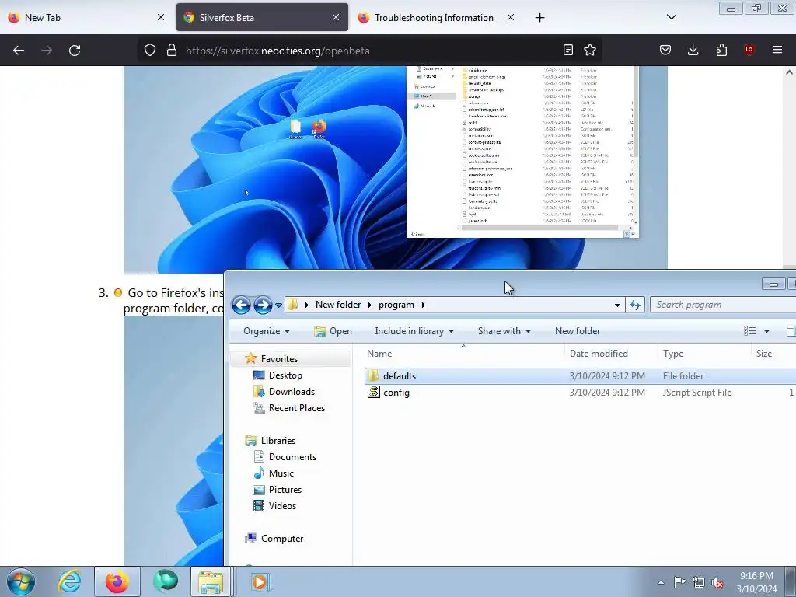Explorer: go forward button

pyautogui.click(x=263, y=305)
